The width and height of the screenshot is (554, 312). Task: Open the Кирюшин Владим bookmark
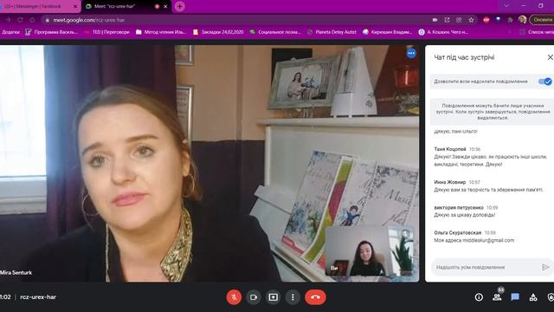pos(387,32)
